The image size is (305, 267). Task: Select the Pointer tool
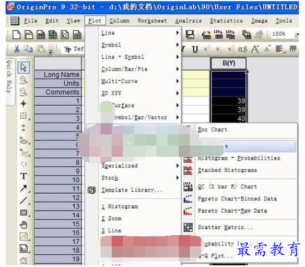(23, 67)
